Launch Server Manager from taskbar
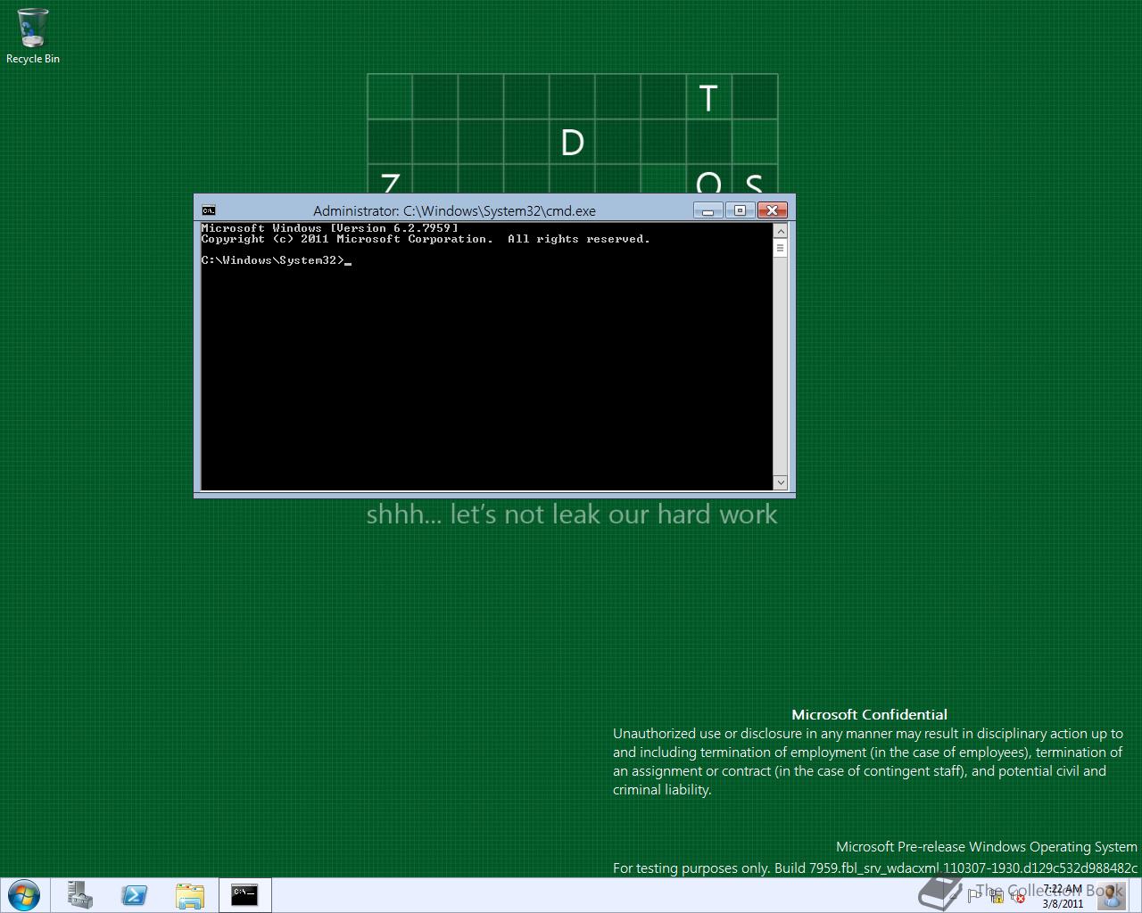The image size is (1142, 913). click(79, 894)
